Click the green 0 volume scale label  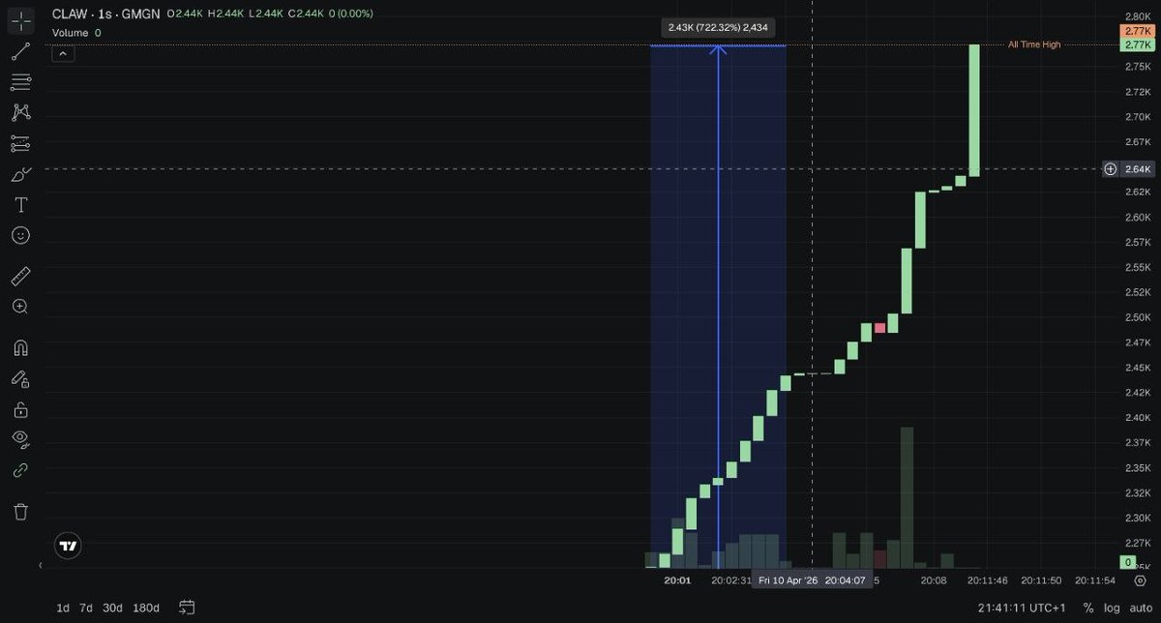point(1128,562)
